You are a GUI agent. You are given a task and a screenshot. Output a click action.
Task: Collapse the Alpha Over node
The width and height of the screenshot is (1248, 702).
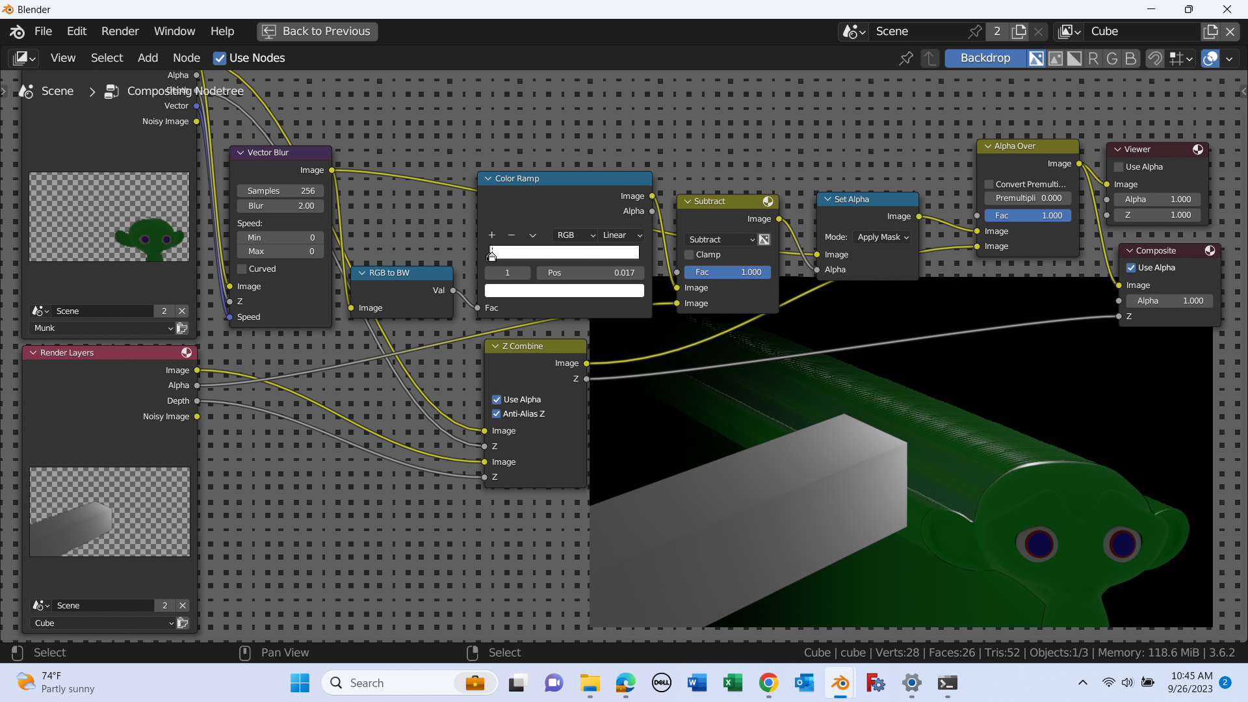[x=988, y=146]
